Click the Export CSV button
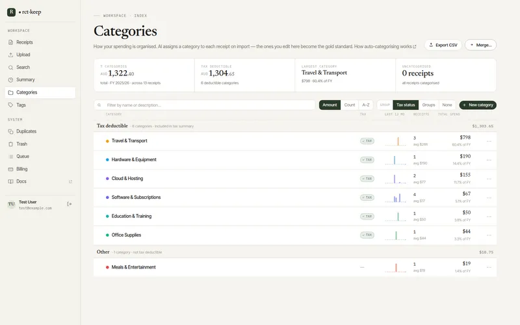The height and width of the screenshot is (325, 520). click(x=443, y=45)
